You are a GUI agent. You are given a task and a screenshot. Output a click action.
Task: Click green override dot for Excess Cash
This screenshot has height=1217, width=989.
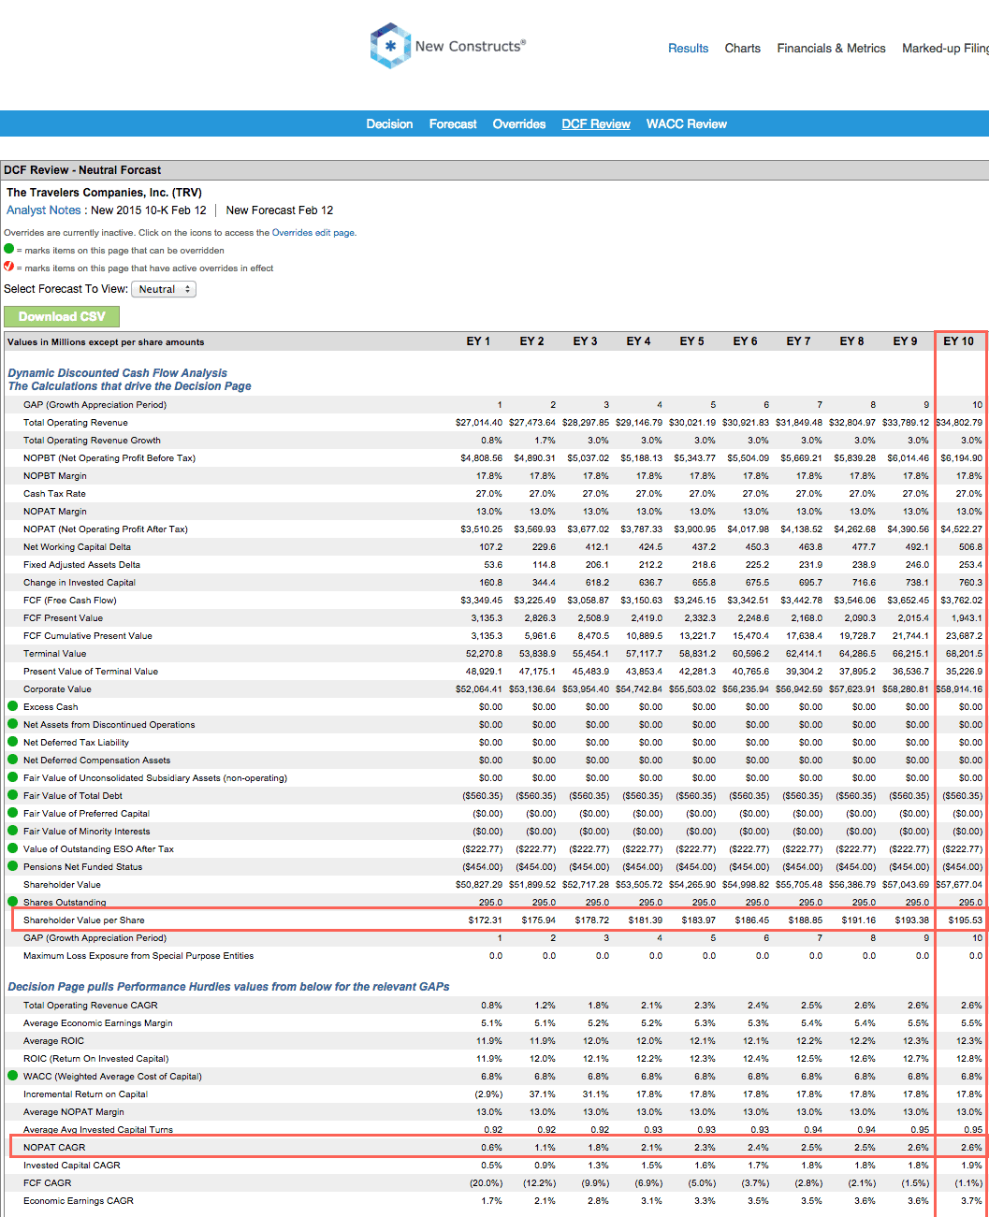[x=13, y=706]
